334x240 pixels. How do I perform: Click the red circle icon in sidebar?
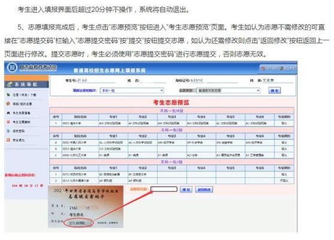[8, 122]
